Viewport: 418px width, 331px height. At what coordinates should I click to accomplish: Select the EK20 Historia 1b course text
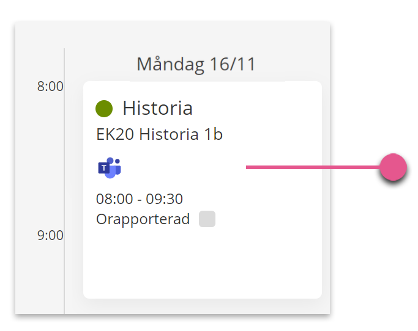pyautogui.click(x=159, y=134)
